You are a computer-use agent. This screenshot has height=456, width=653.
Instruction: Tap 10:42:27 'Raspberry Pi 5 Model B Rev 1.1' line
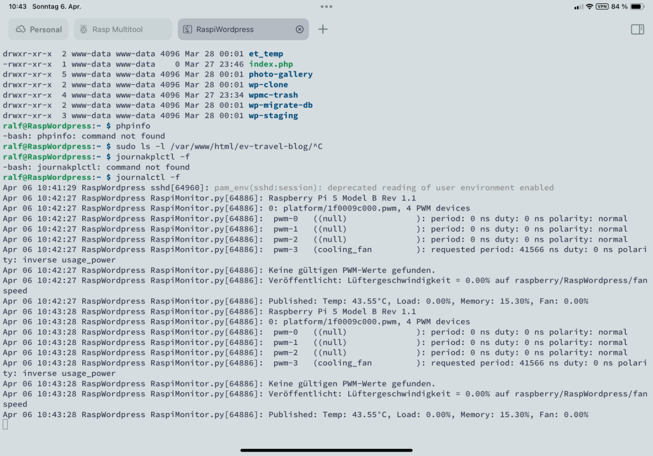click(x=209, y=198)
